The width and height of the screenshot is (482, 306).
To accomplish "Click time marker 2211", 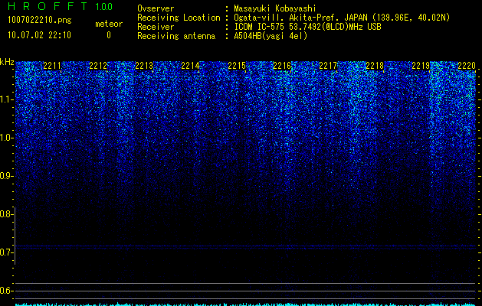I will [x=52, y=66].
